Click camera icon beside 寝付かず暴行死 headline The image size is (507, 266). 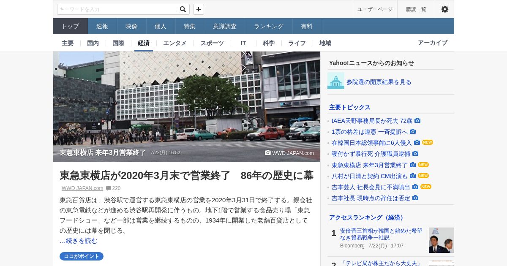point(415,154)
